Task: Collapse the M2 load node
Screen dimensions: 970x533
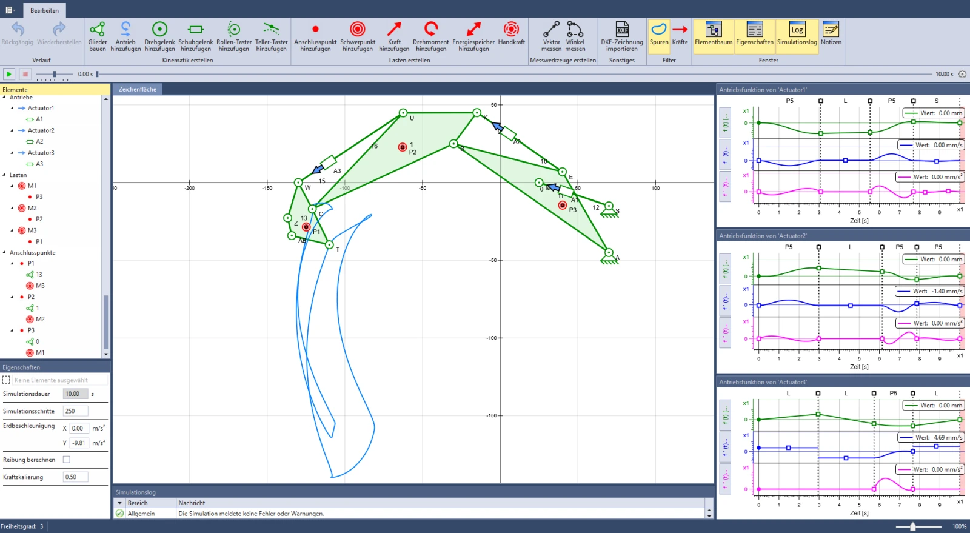Action: point(12,208)
